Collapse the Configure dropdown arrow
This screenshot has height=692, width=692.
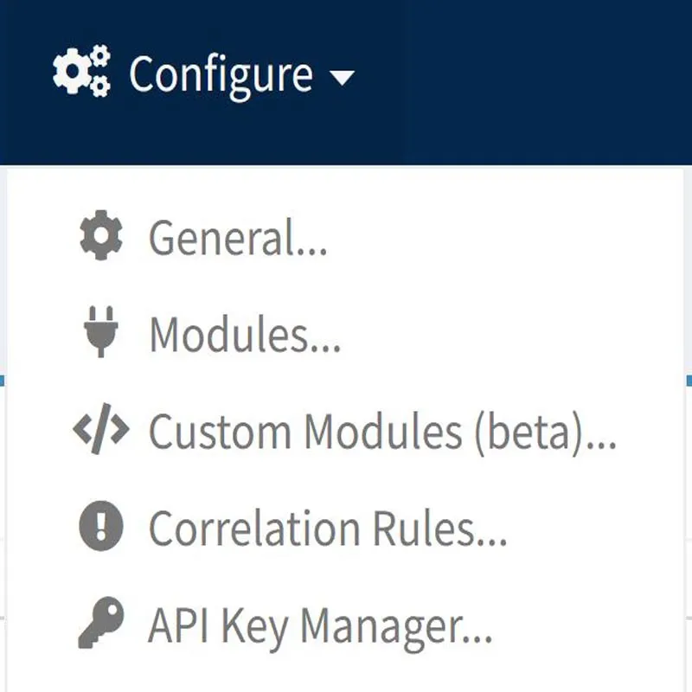tap(344, 79)
